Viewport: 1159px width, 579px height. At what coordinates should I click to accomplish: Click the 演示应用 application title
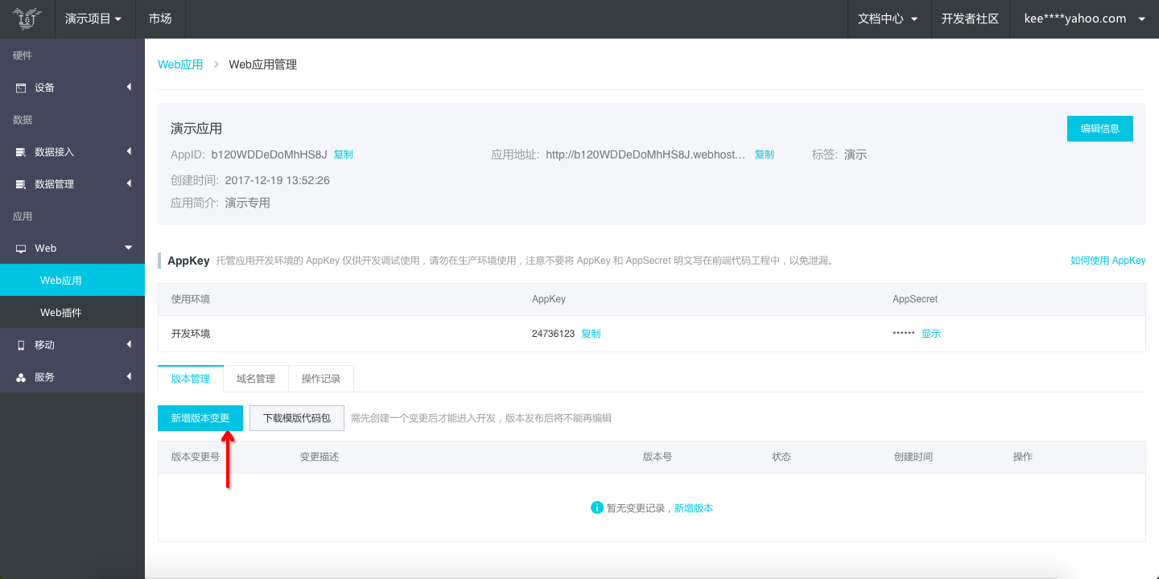point(196,129)
